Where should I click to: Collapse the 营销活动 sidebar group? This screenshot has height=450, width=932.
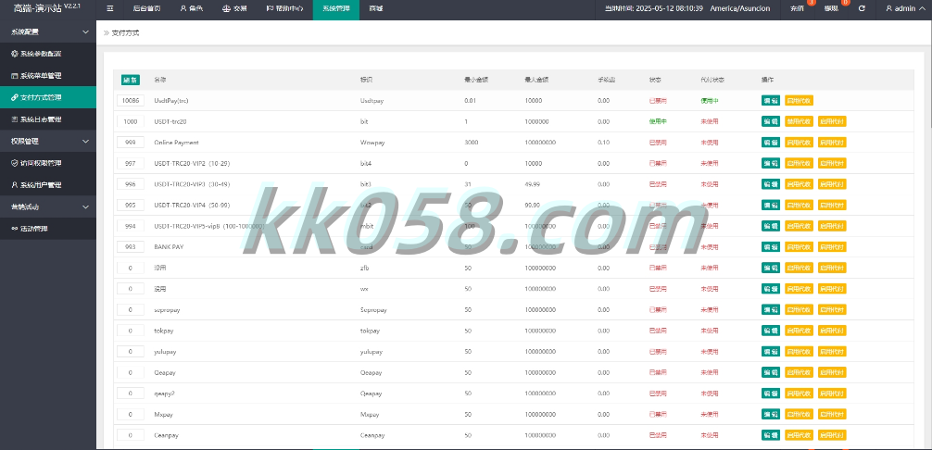(x=47, y=206)
